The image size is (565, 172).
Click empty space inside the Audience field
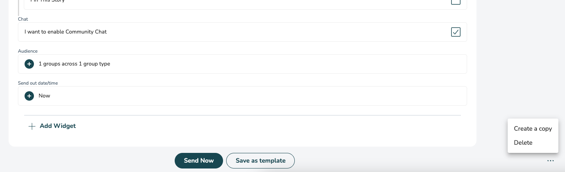coord(289,64)
